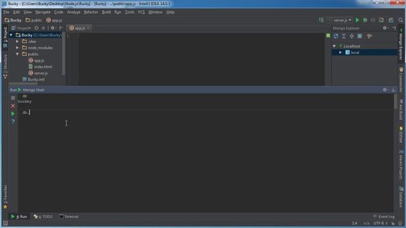Image resolution: width=406 pixels, height=228 pixels.
Task: Collapse the public folder
Action: coord(17,54)
